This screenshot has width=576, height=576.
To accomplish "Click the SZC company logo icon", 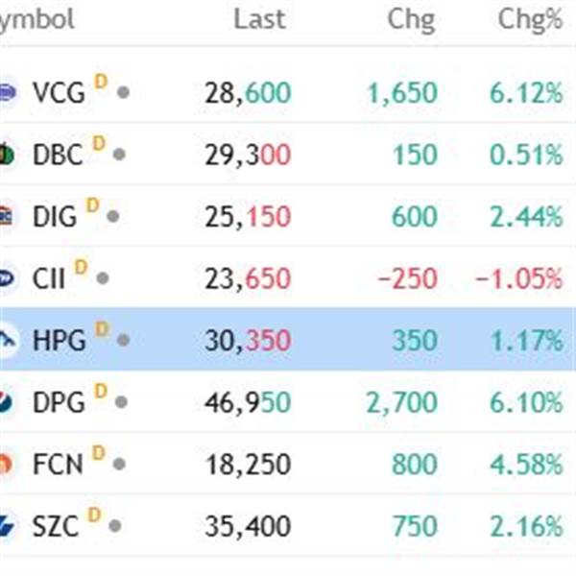I will click(6, 526).
